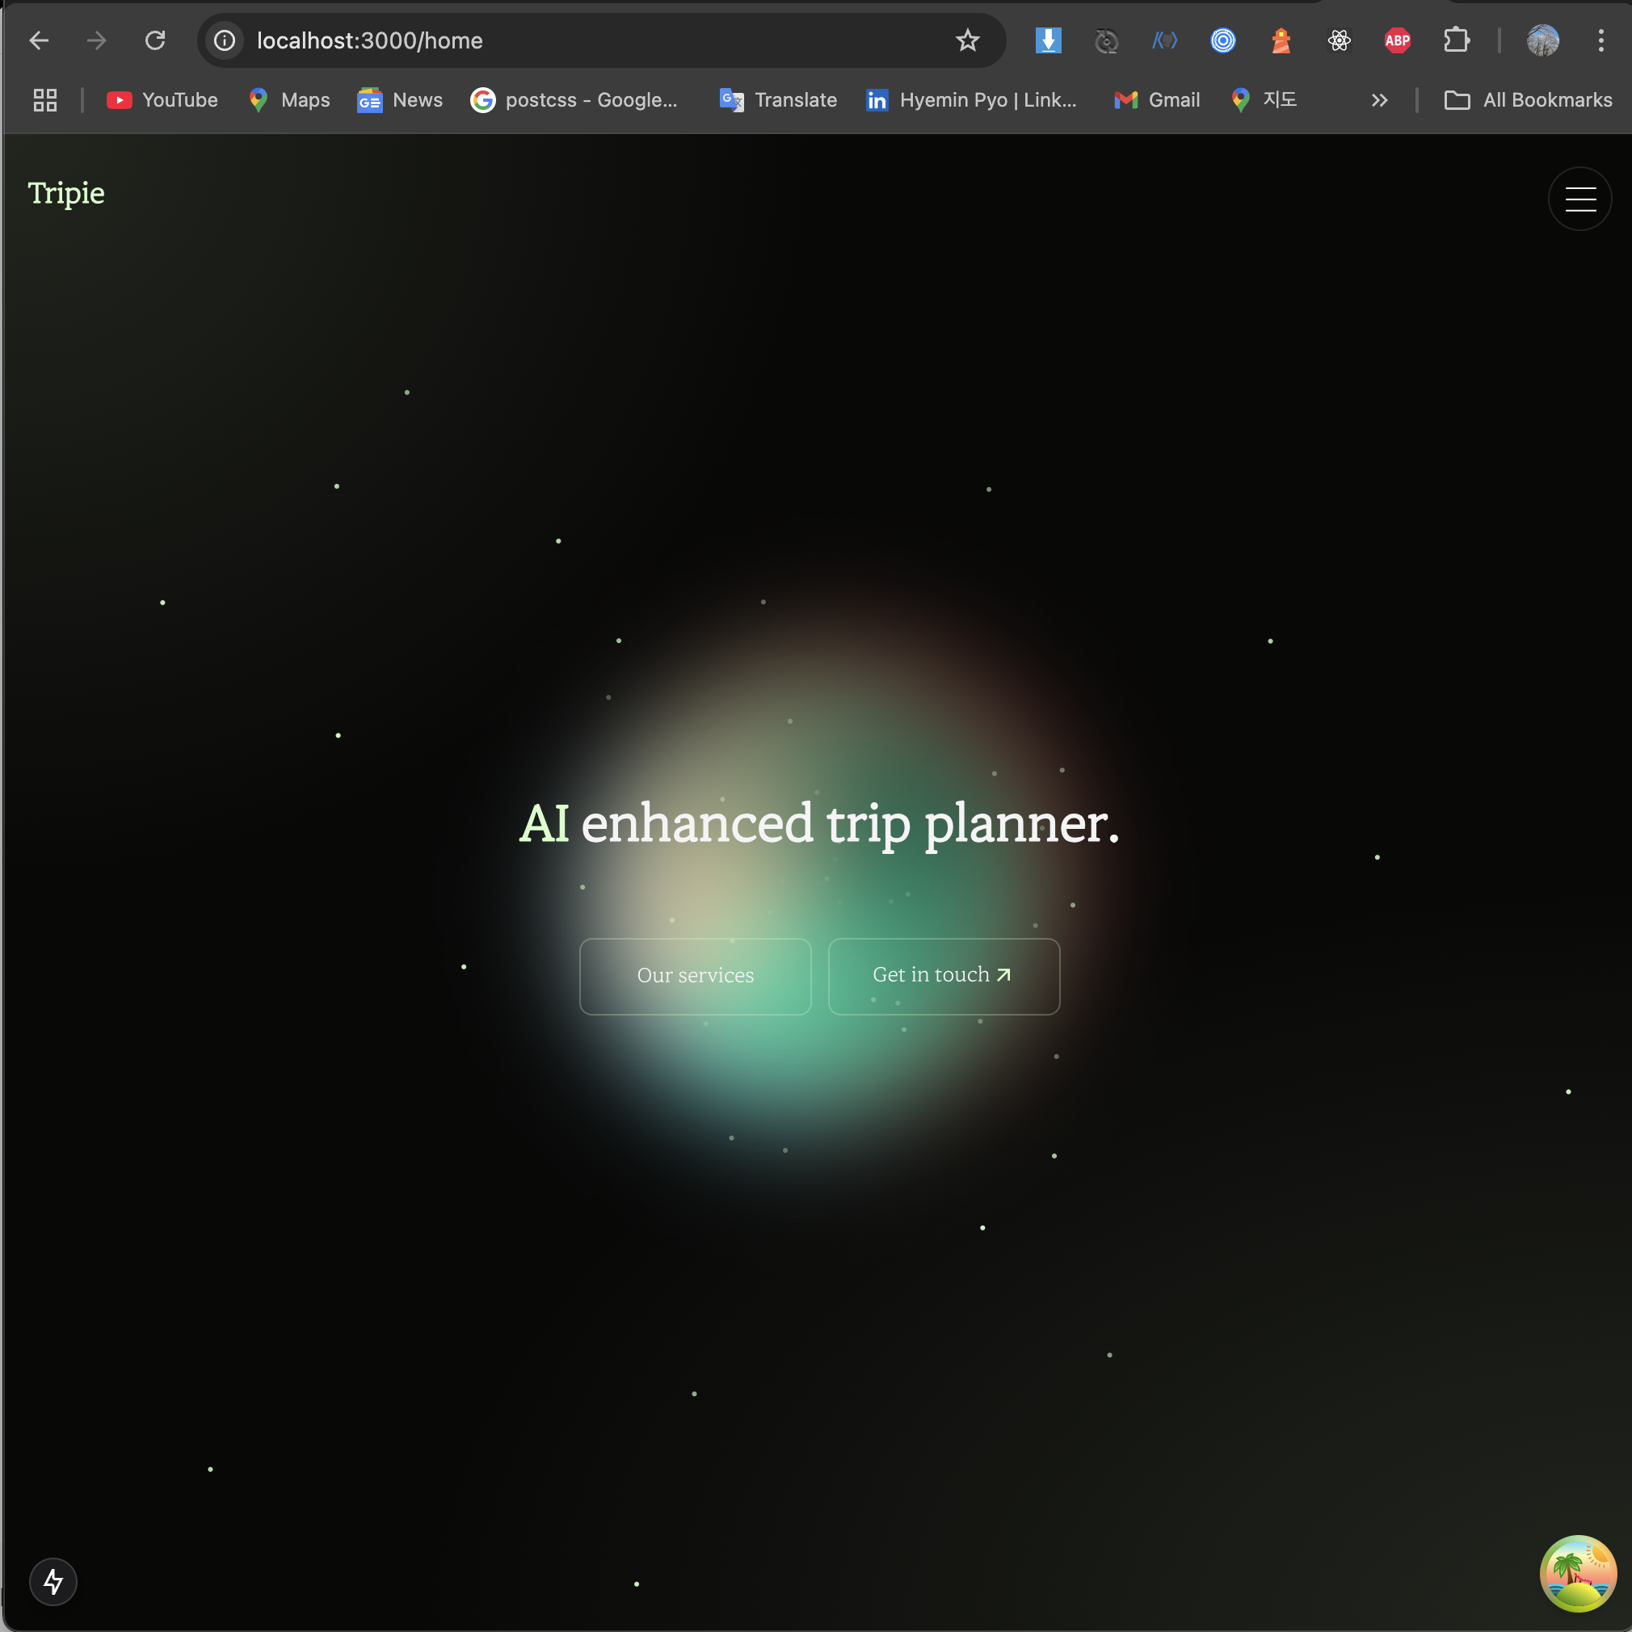Click the Lighthouse extension icon
This screenshot has height=1632, width=1632.
[1281, 40]
